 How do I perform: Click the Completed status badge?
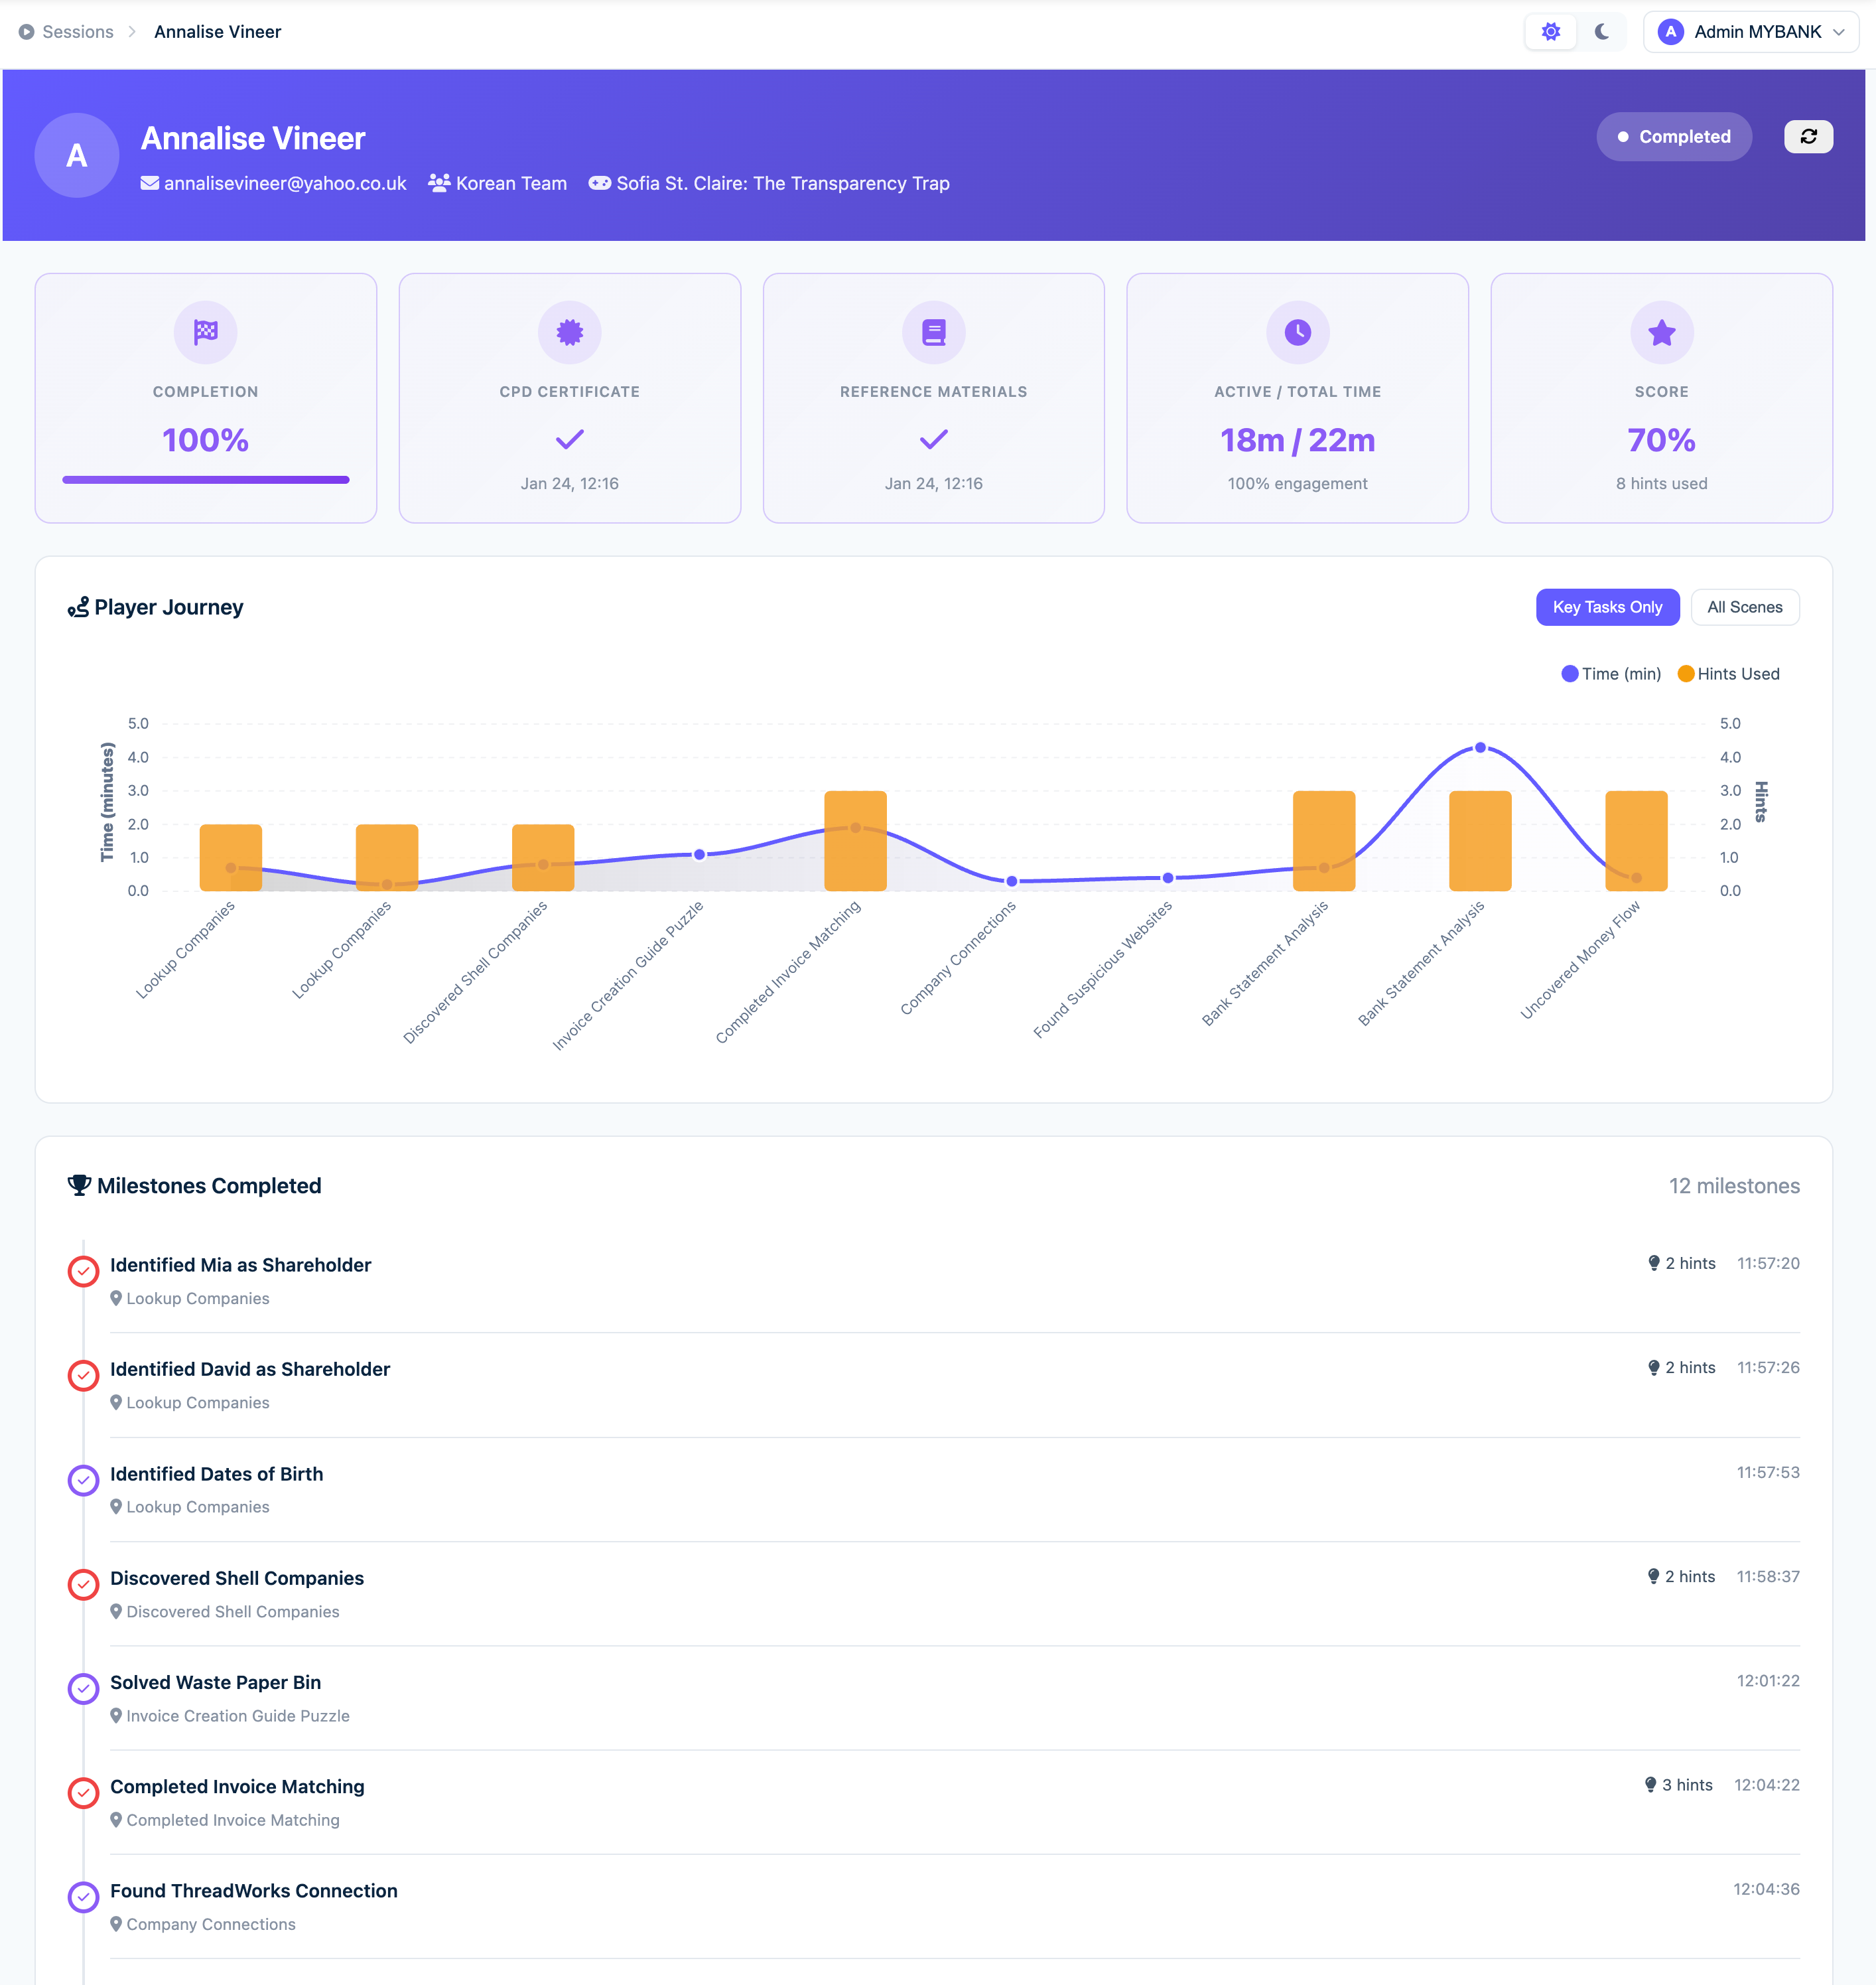tap(1673, 136)
